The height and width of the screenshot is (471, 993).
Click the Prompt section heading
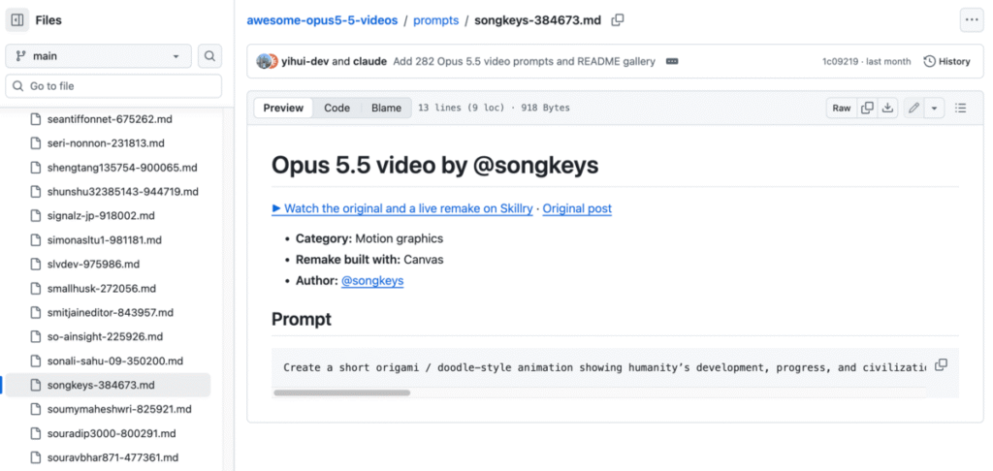[x=302, y=319]
